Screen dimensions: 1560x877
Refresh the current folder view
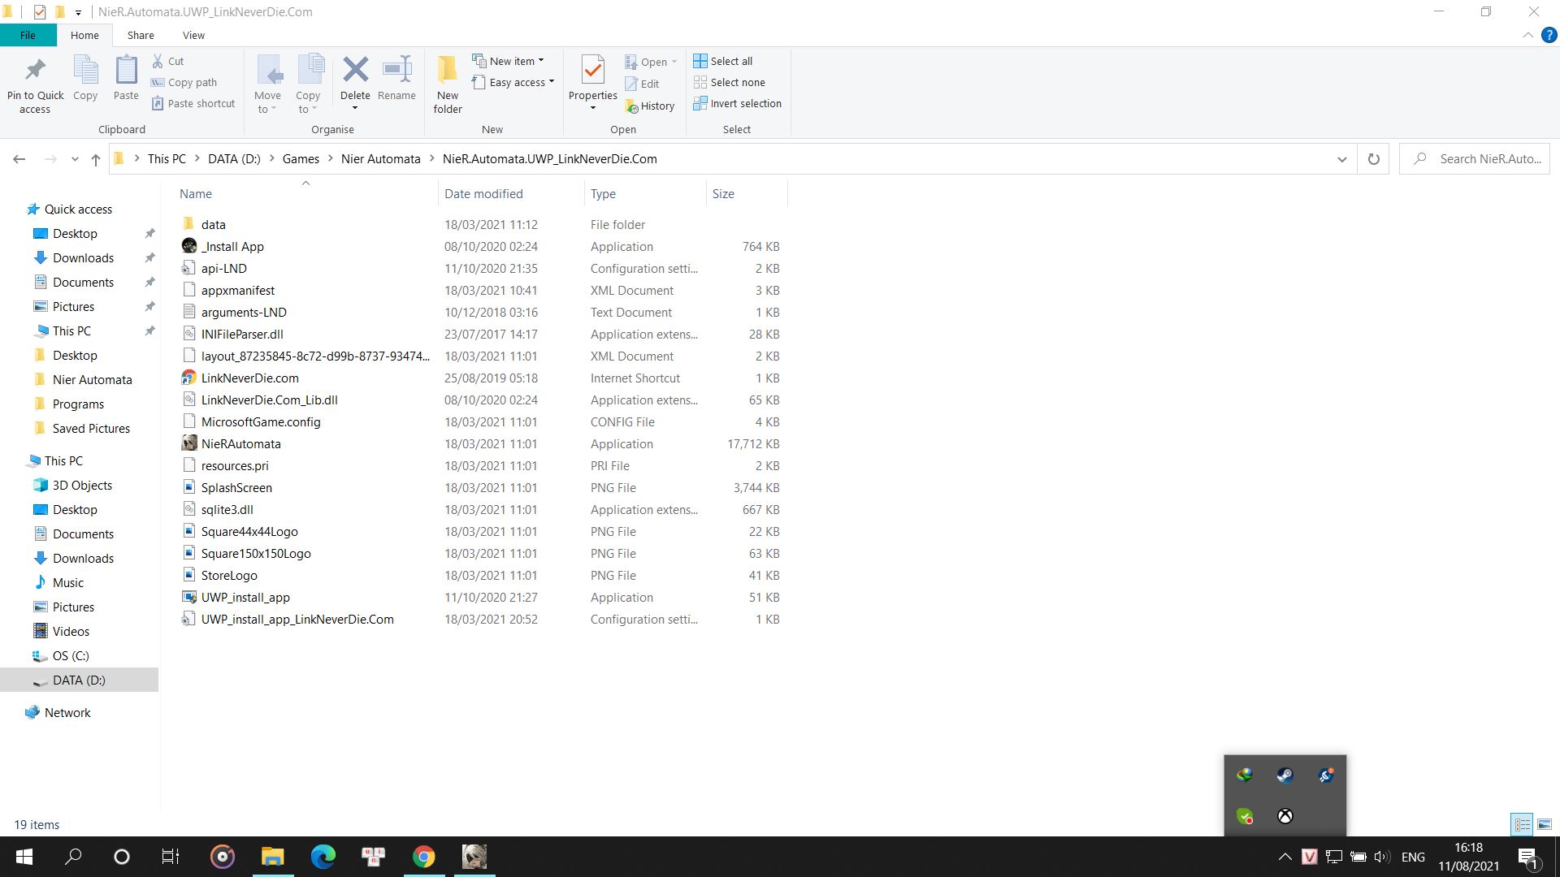tap(1373, 159)
